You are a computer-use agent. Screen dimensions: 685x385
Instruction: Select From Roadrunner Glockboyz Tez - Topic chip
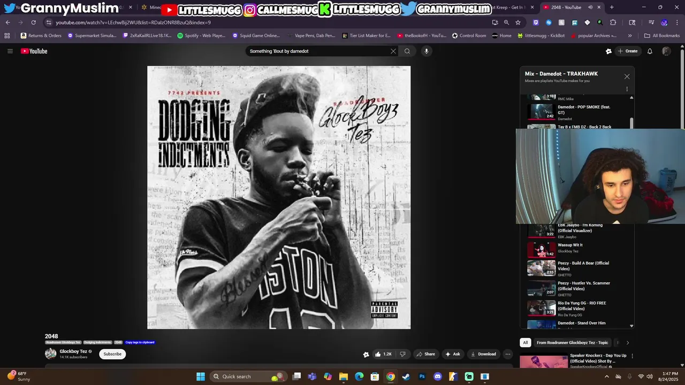(x=572, y=343)
